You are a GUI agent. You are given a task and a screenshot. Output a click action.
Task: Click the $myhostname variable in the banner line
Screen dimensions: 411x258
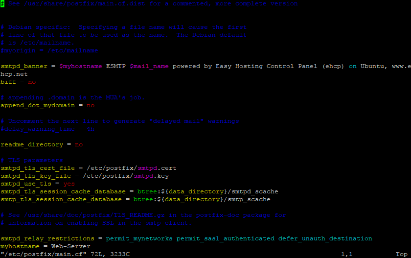coord(80,67)
